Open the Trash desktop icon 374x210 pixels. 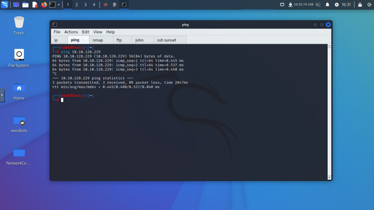tap(19, 26)
